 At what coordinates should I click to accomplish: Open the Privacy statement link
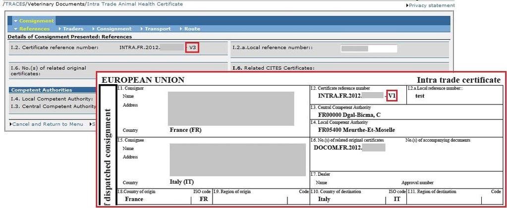coord(432,5)
